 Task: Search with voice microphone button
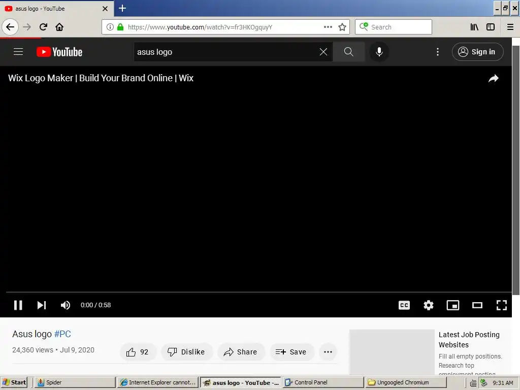379,52
